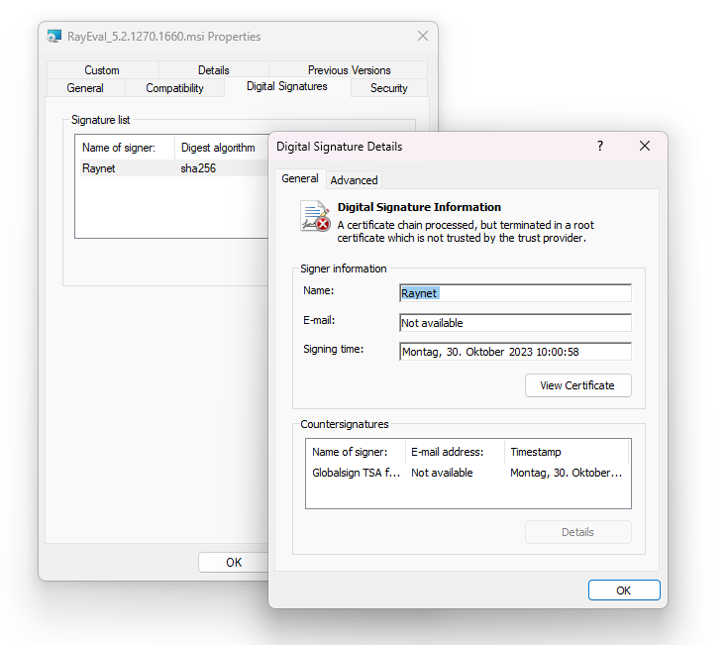
Task: Switch to the Previous Versions tab
Action: [x=349, y=70]
